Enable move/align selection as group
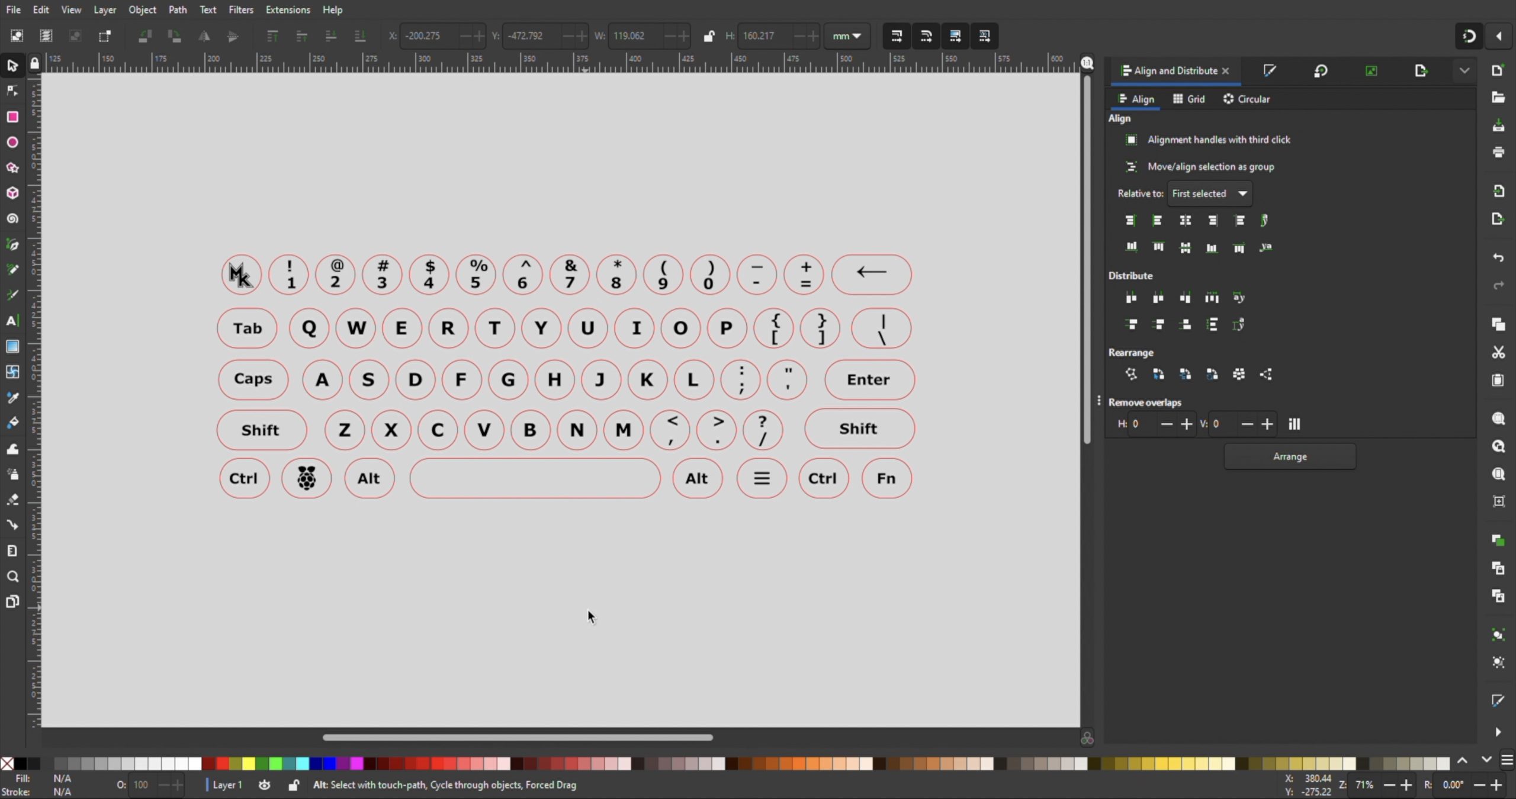Screen dimensions: 1516x799 pyautogui.click(x=1132, y=166)
